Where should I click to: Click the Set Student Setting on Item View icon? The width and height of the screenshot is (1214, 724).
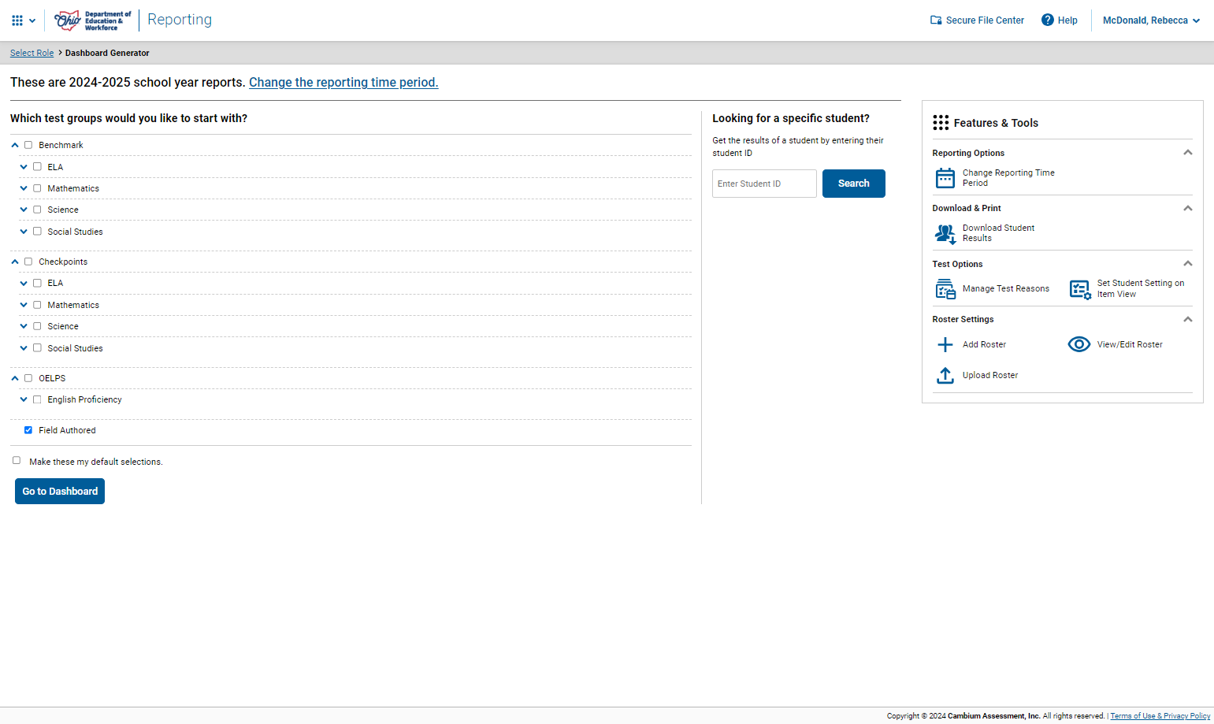coord(1080,289)
